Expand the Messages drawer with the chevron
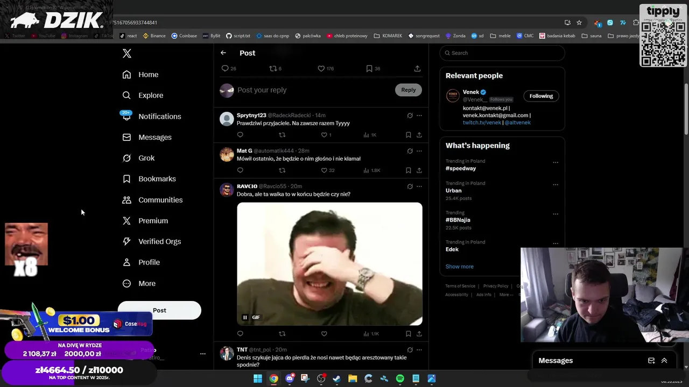Screen dimensions: 689x387 (x=664, y=361)
